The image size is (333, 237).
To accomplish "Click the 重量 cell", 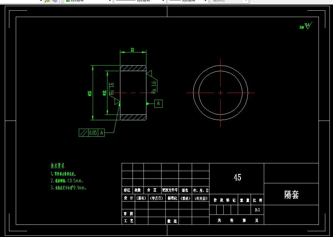I will tap(244, 200).
